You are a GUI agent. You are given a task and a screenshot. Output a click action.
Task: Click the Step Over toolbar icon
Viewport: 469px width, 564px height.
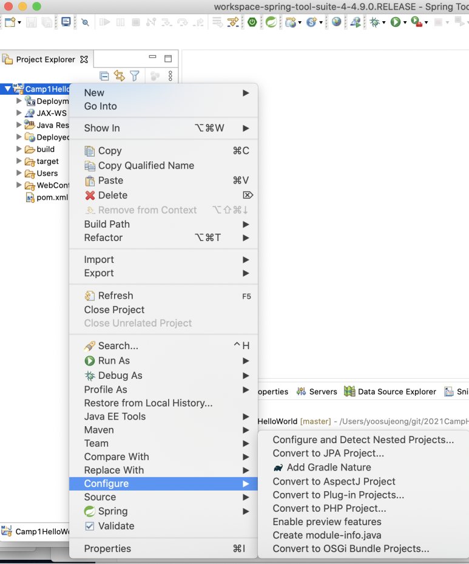pos(183,22)
